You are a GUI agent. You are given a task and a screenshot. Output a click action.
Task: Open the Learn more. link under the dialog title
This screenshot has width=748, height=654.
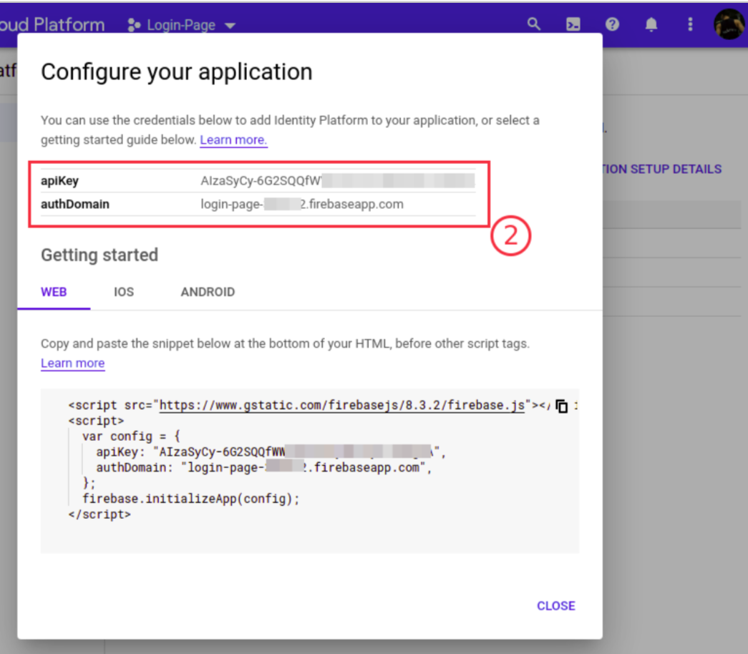[233, 140]
